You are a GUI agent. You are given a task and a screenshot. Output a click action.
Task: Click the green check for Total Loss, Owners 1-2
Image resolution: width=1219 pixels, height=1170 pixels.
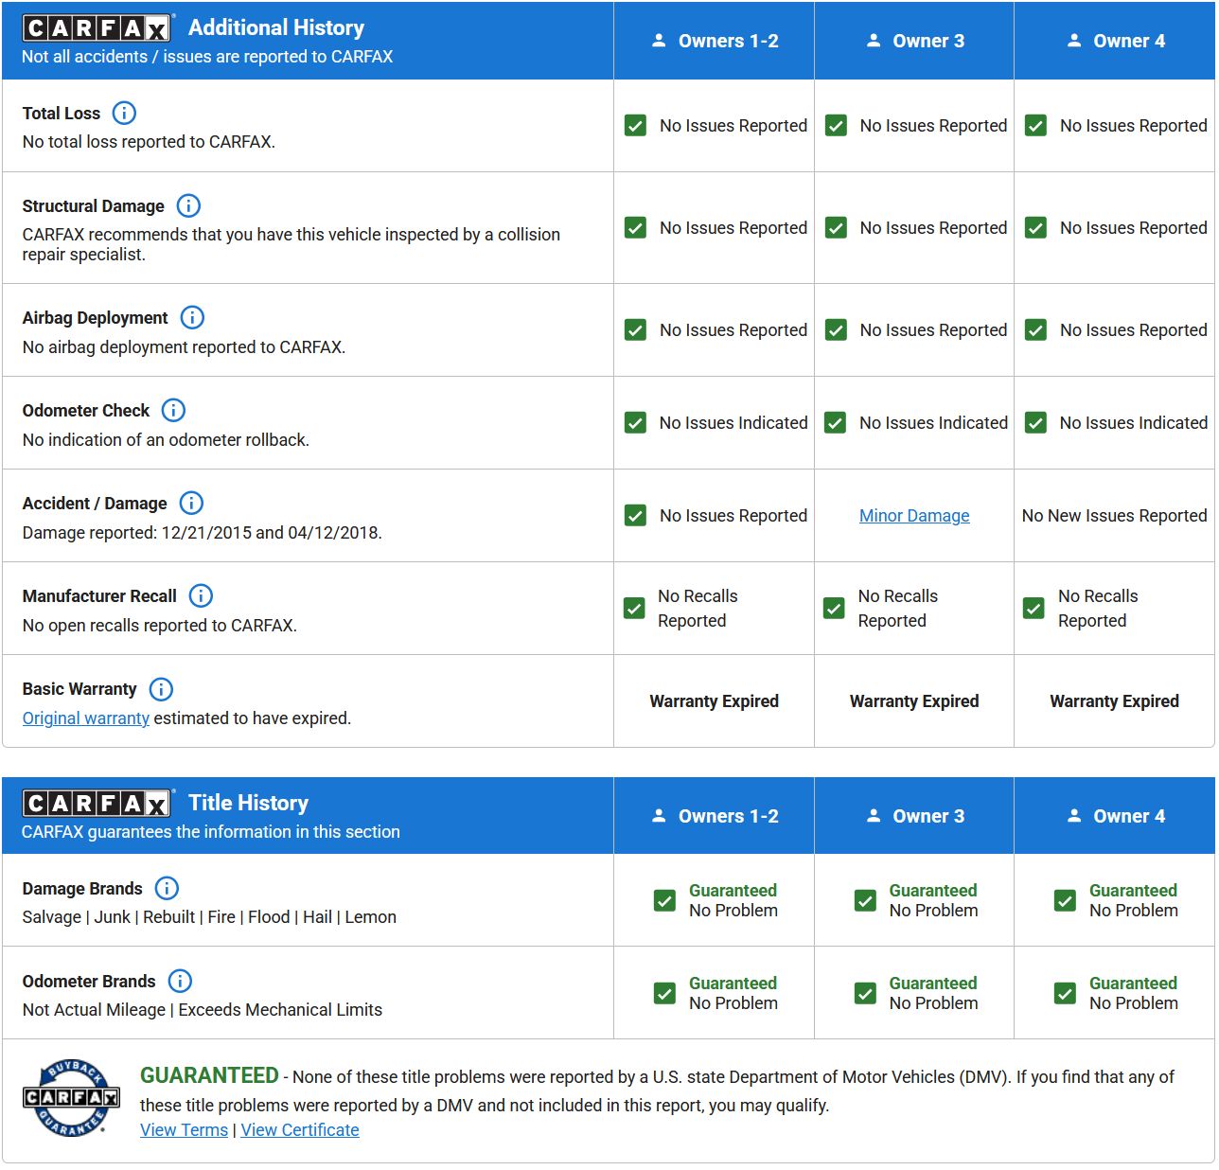click(x=635, y=126)
